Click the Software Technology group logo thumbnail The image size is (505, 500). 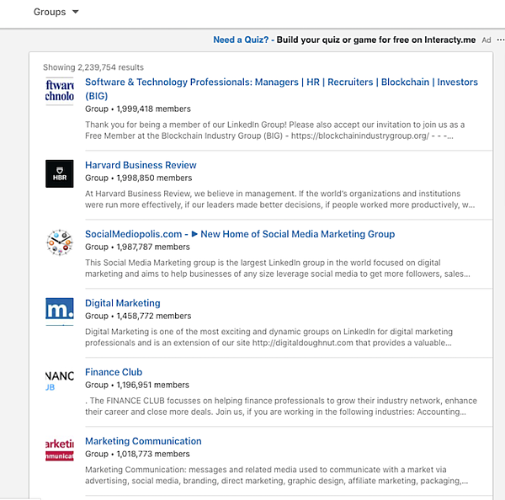click(60, 91)
